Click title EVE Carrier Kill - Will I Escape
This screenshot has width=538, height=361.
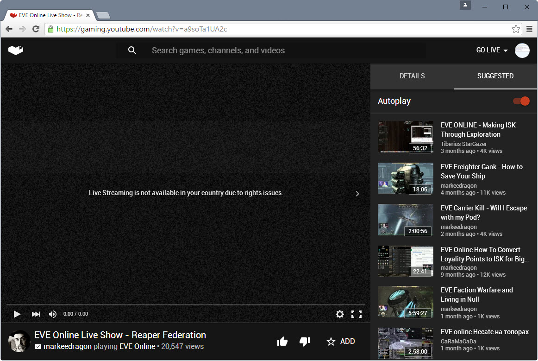483,213
